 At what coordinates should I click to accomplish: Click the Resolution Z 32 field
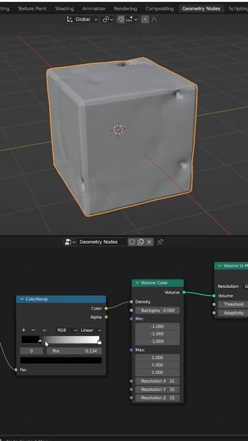click(157, 398)
